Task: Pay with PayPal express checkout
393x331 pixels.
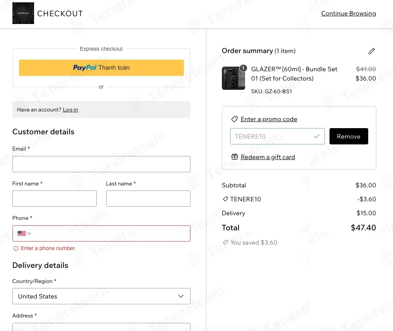Action: [101, 68]
